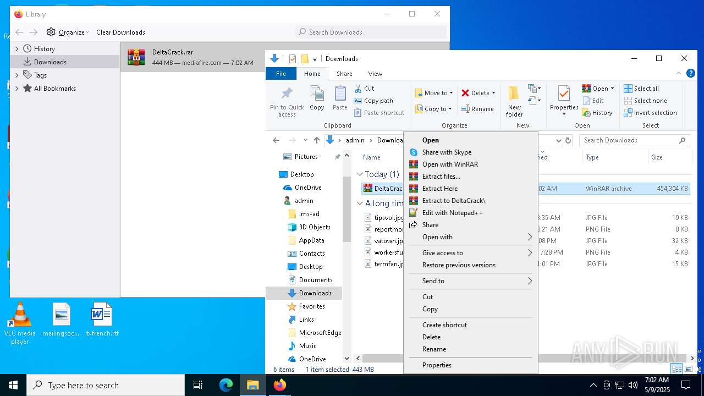704x396 pixels.
Task: Open Organize dropdown in Library window
Action: [x=68, y=32]
